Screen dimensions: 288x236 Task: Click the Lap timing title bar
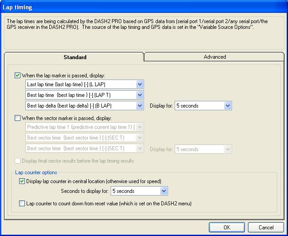(133, 8)
